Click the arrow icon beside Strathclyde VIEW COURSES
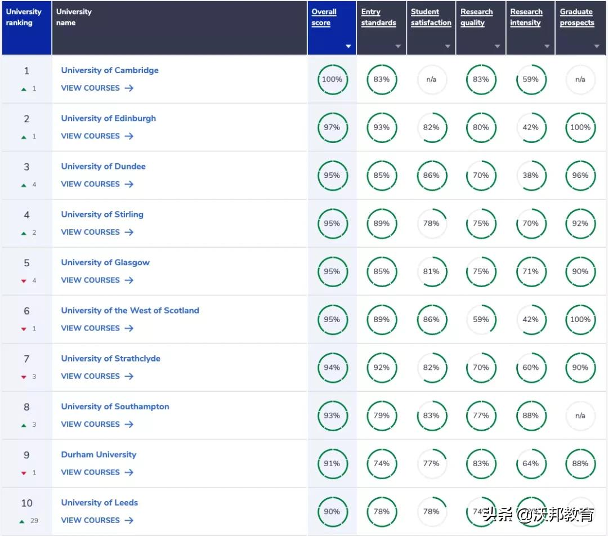 tap(129, 377)
